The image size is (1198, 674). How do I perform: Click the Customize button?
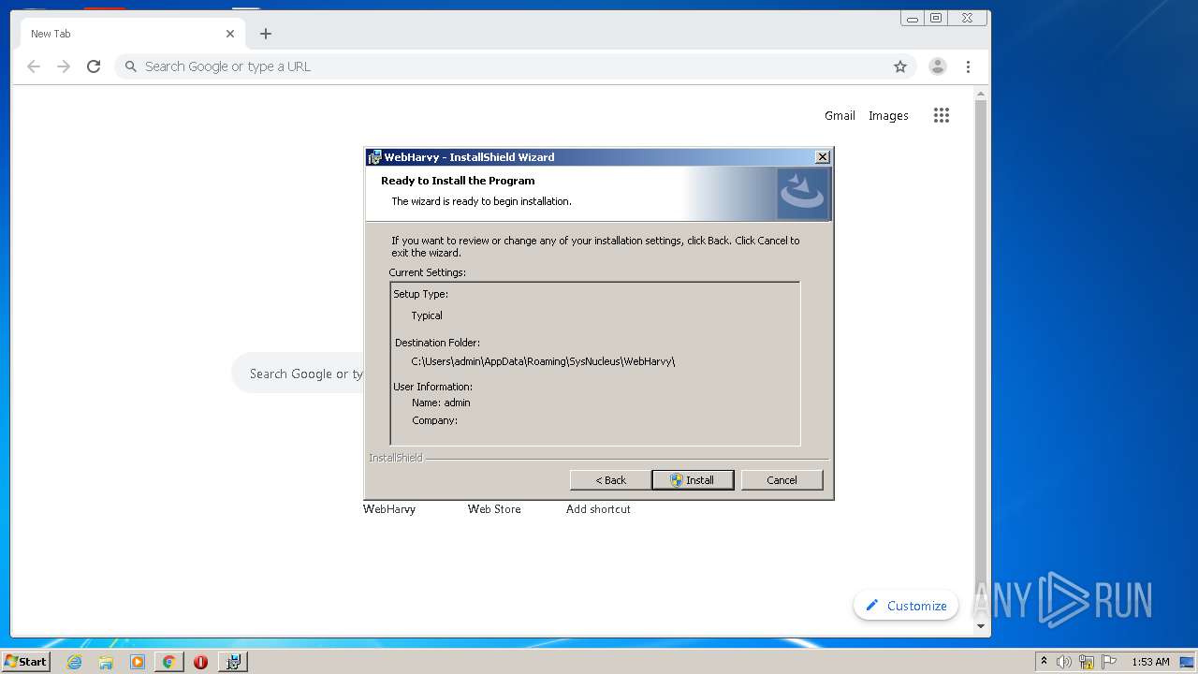(x=906, y=606)
